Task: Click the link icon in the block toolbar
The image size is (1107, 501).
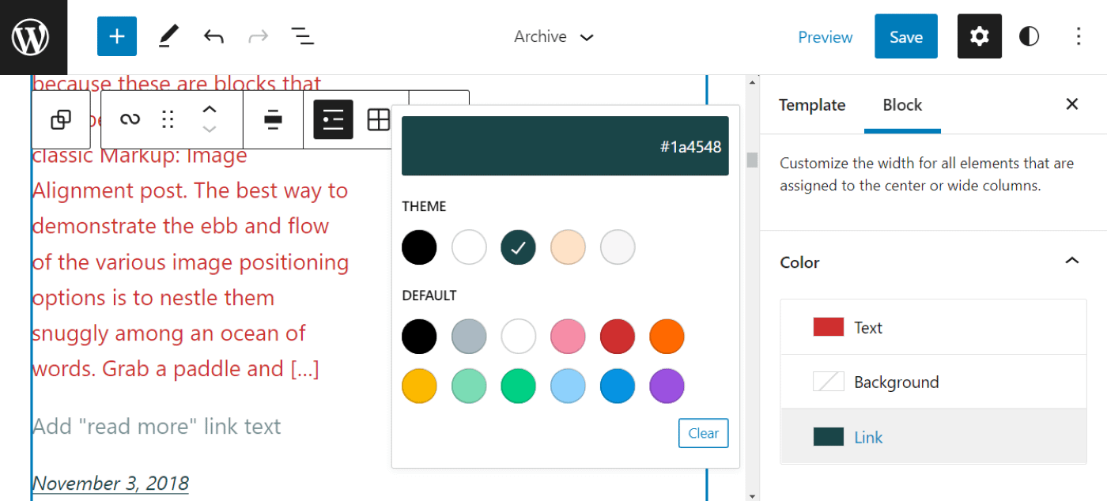Action: [130, 119]
